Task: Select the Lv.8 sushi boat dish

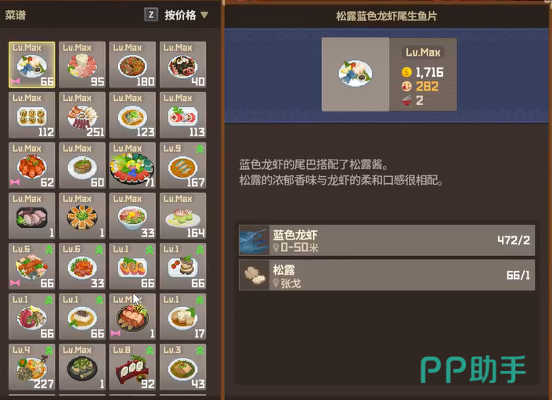Action: tap(132, 366)
